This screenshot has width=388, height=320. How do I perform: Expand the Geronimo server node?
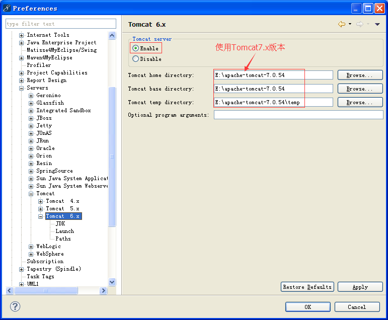(x=31, y=96)
